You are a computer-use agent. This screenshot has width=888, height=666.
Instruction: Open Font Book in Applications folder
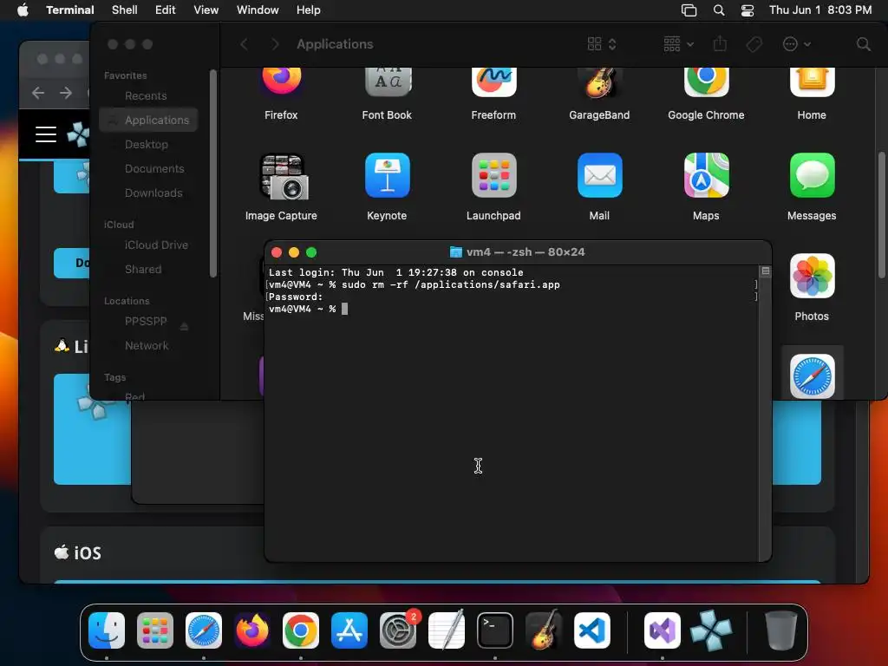388,81
